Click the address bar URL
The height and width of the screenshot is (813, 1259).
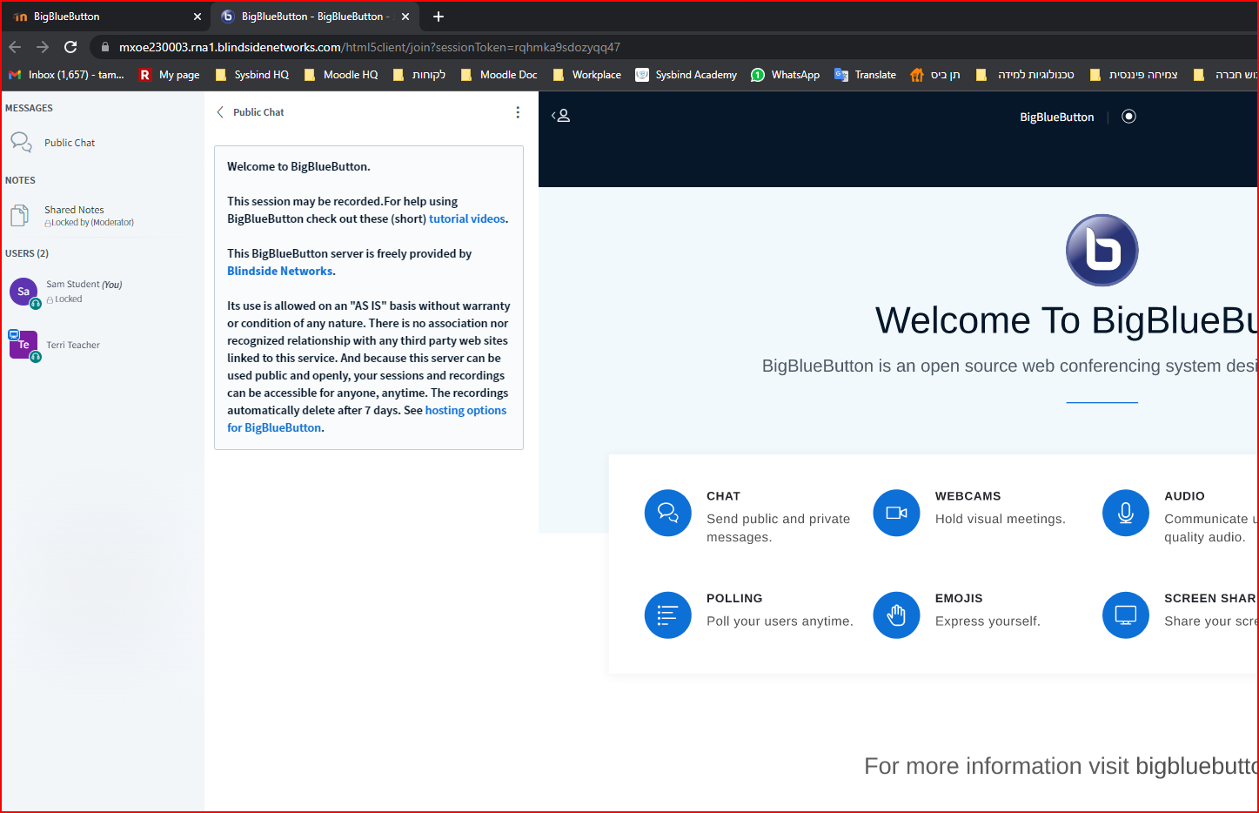coord(370,47)
